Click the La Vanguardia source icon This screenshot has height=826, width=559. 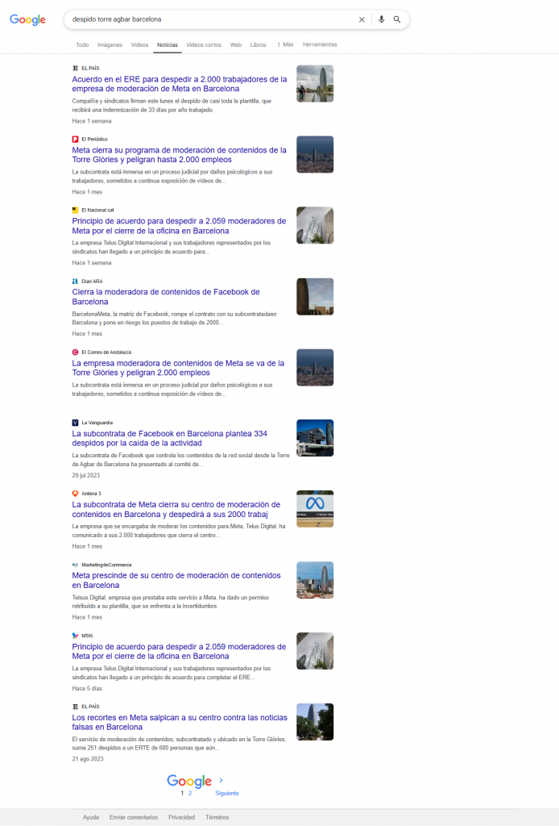click(x=75, y=423)
